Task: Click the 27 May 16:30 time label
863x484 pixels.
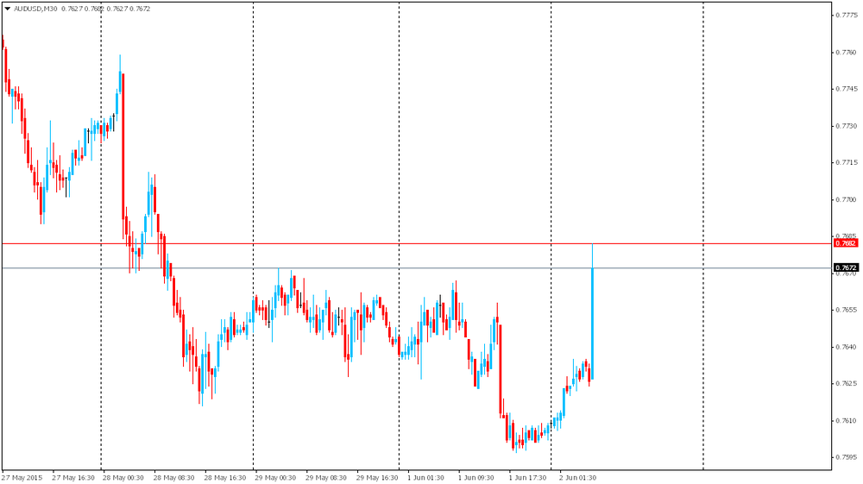Action: click(73, 477)
